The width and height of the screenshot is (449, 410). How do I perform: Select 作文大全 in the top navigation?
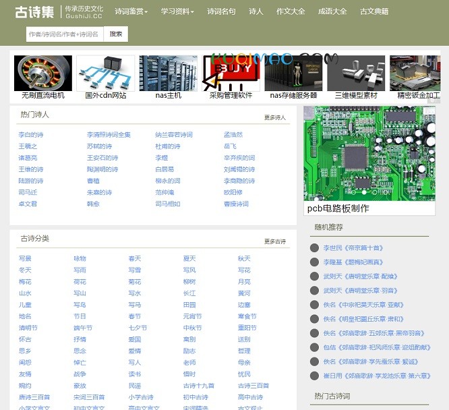pos(291,11)
